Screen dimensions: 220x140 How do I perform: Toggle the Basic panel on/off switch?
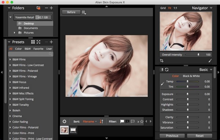[161, 70]
